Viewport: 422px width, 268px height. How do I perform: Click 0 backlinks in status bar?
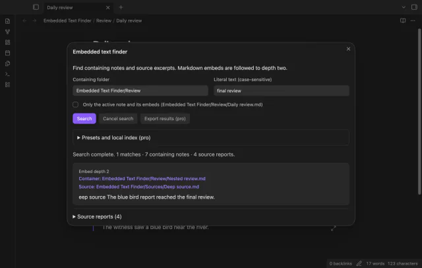[340, 263]
